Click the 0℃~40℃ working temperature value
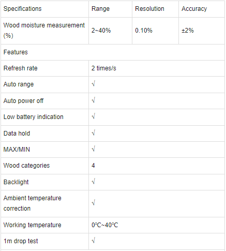226x251 pixels. (104, 225)
